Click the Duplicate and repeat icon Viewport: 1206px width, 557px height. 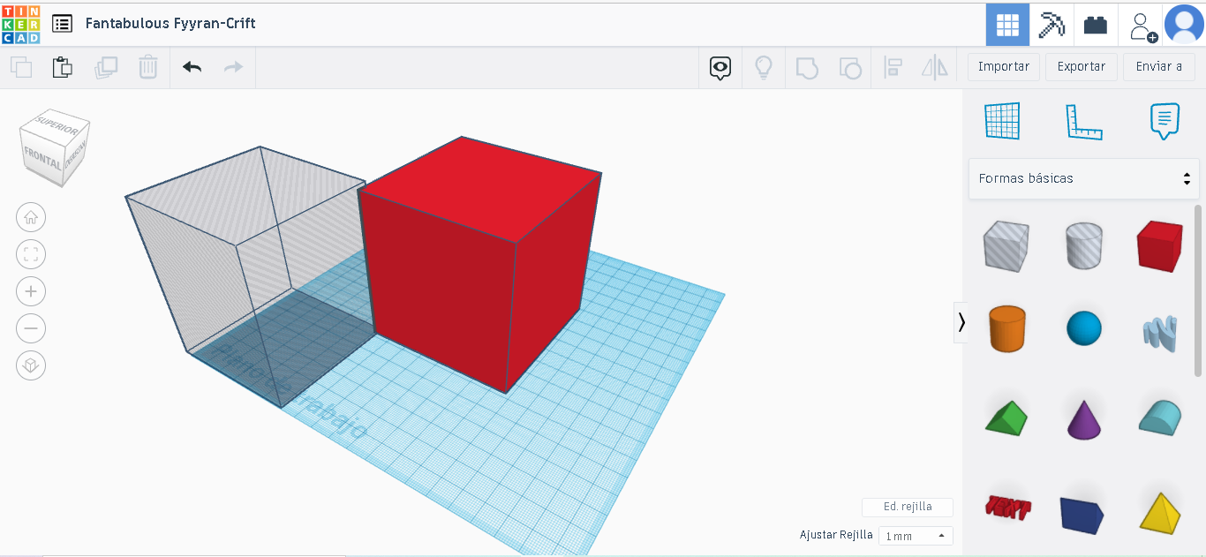click(x=106, y=67)
